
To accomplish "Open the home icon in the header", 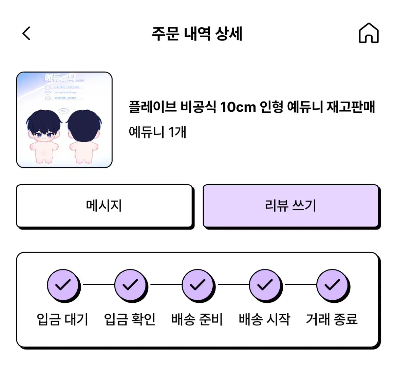I will 369,33.
